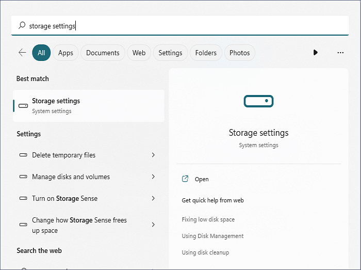Click the search magnifier icon

22,25
